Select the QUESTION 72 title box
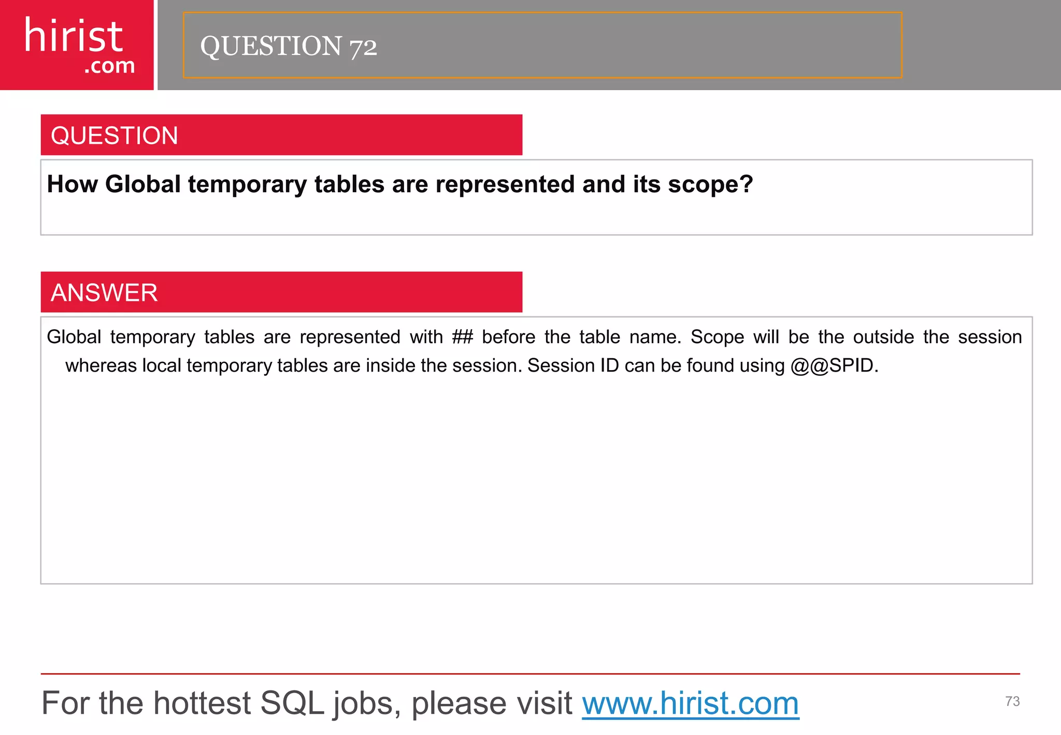This screenshot has width=1061, height=735. click(x=542, y=45)
